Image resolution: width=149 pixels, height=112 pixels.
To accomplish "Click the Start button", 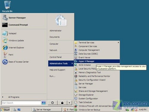I will 5,110.
